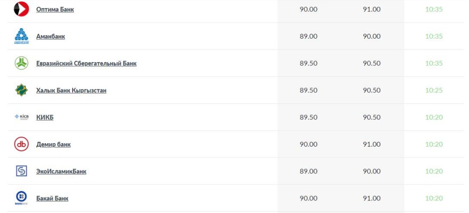Image resolution: width=469 pixels, height=213 pixels.
Task: Open the Демир банк link
Action: (x=53, y=144)
